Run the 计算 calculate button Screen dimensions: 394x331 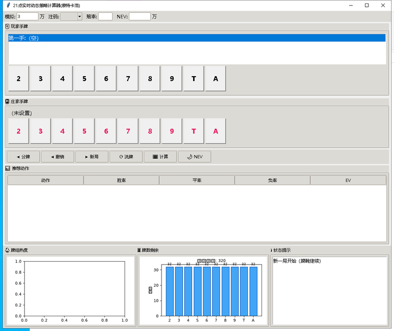pyautogui.click(x=161, y=156)
